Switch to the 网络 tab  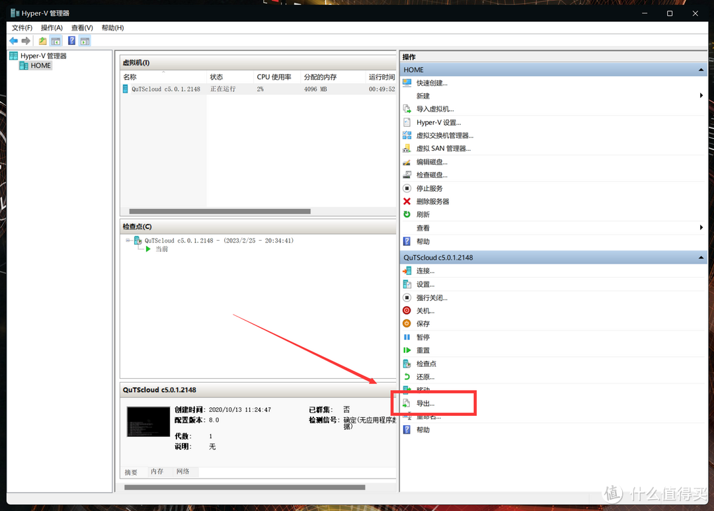[x=183, y=472]
